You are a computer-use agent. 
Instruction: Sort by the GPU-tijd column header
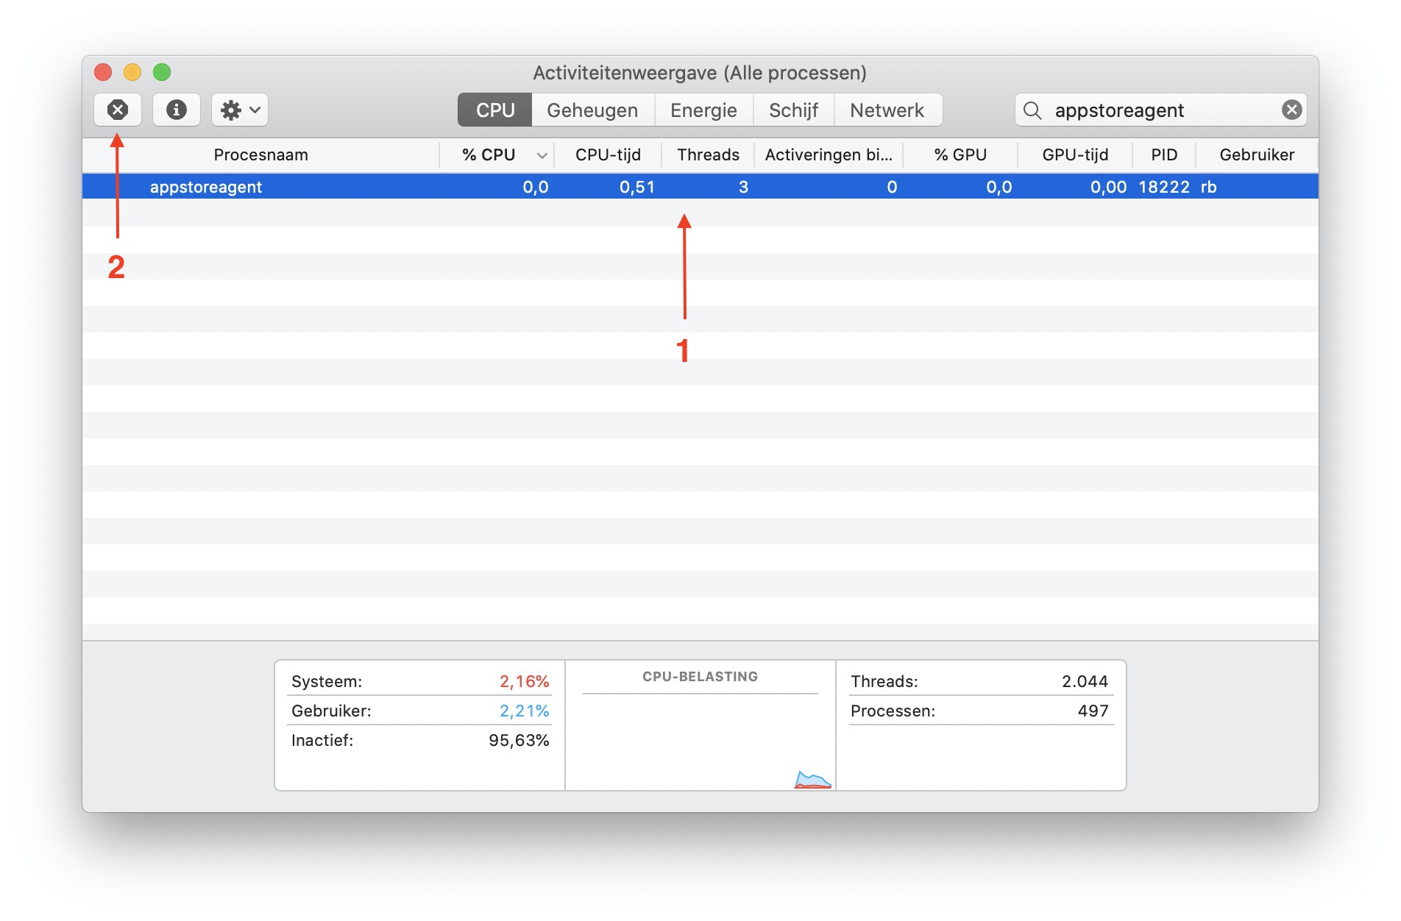(x=1075, y=155)
